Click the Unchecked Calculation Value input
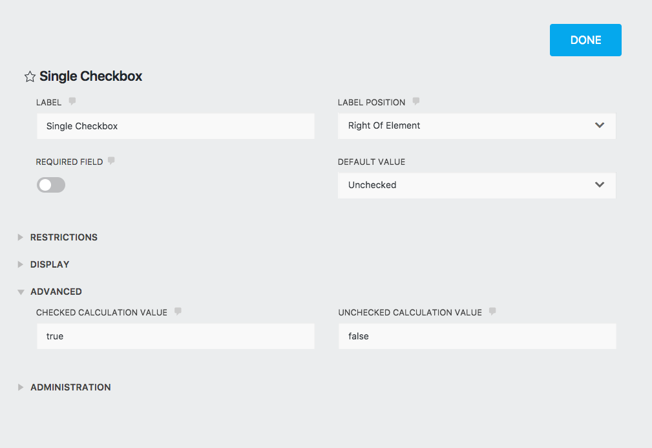652x448 pixels. point(476,337)
